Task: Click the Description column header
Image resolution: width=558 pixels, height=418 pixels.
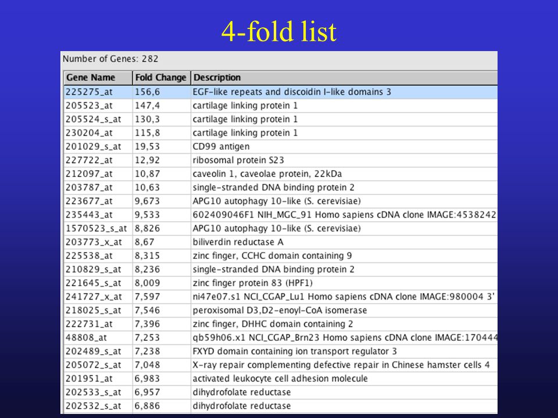Action: 345,77
